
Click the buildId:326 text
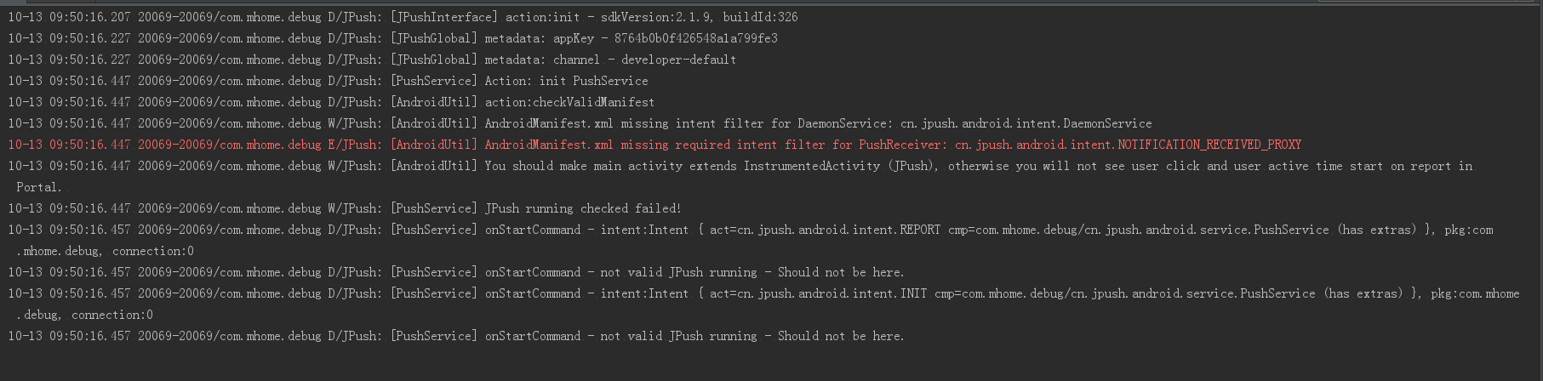(x=760, y=17)
